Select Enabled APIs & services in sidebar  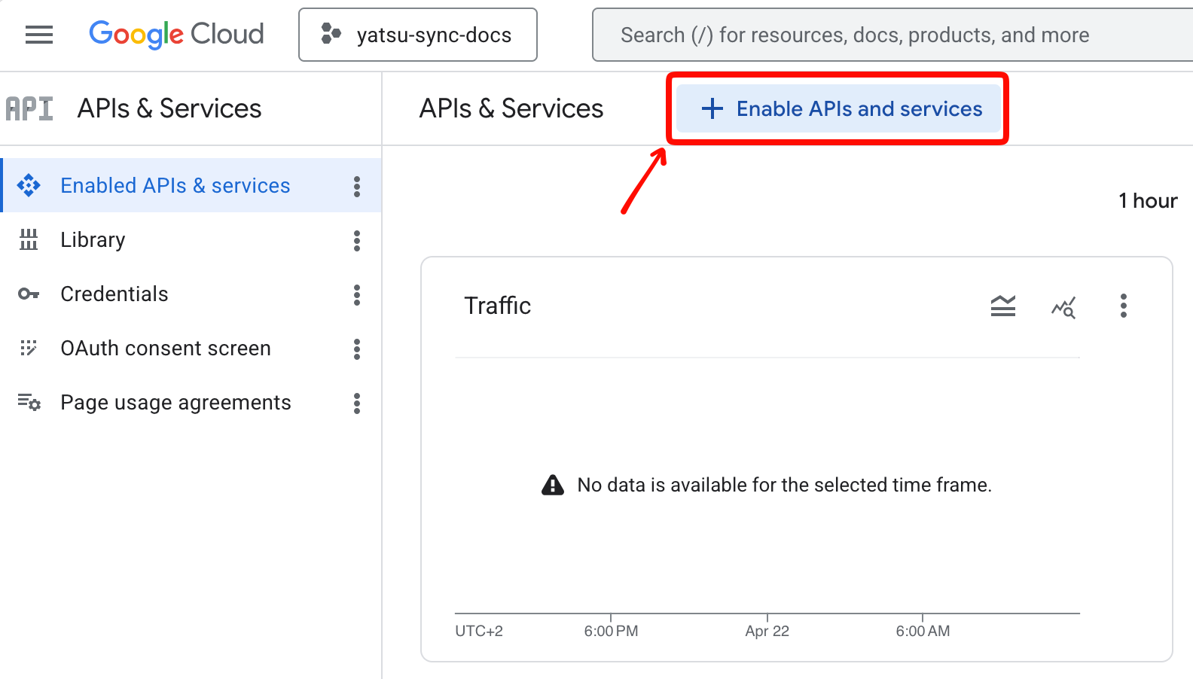(x=175, y=186)
